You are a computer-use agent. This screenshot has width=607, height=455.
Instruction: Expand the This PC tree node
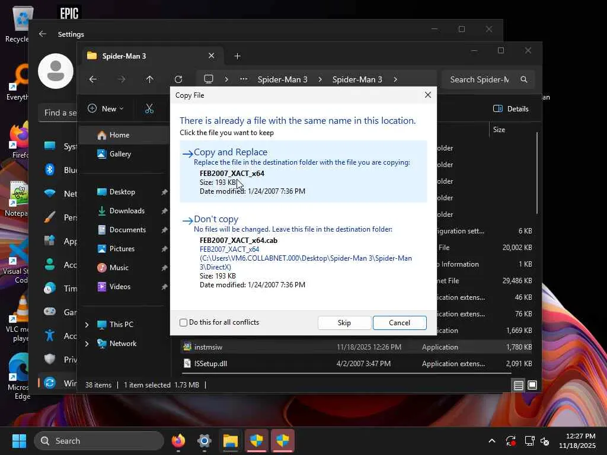click(x=87, y=325)
